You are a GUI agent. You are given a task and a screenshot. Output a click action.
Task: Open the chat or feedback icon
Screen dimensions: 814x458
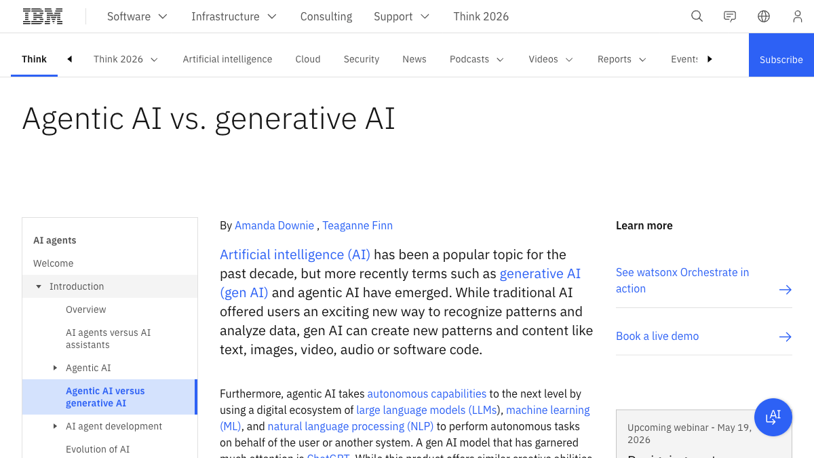tap(730, 16)
